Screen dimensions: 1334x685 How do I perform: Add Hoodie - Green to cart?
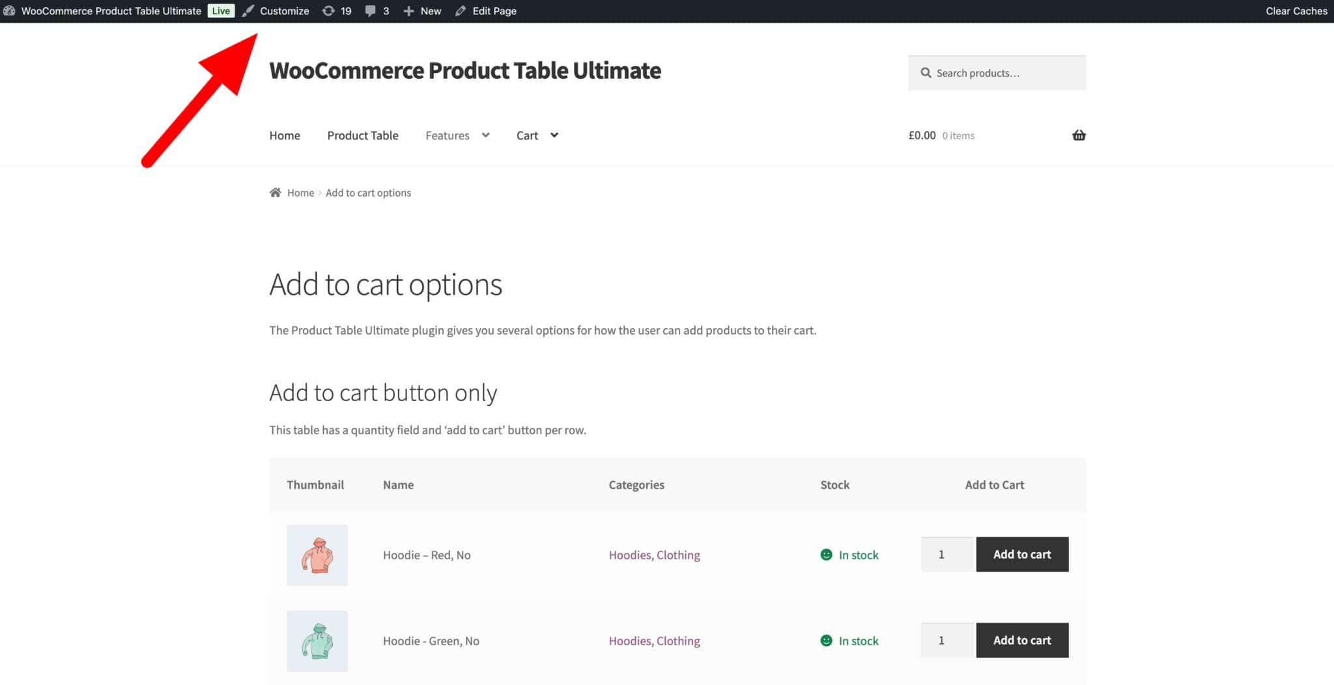click(1022, 641)
